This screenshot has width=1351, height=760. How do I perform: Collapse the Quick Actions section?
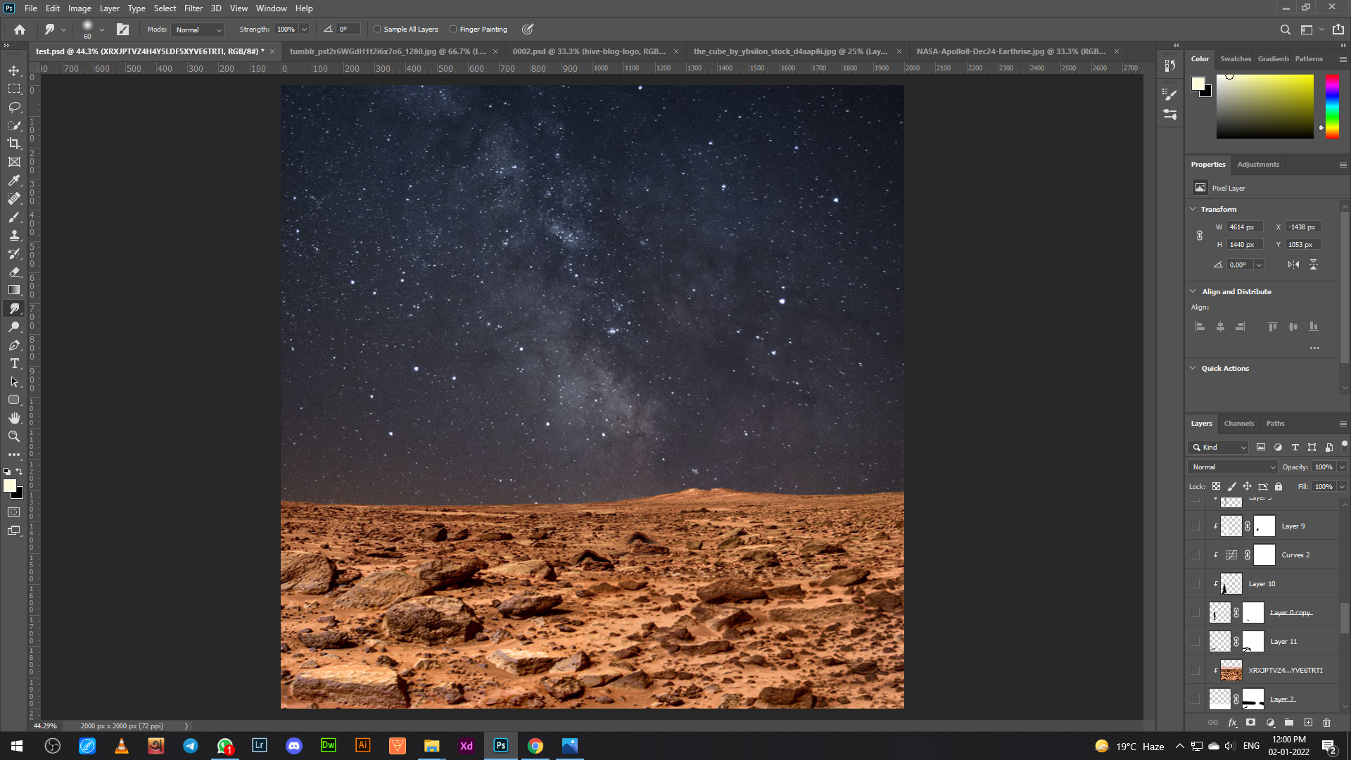(x=1193, y=368)
